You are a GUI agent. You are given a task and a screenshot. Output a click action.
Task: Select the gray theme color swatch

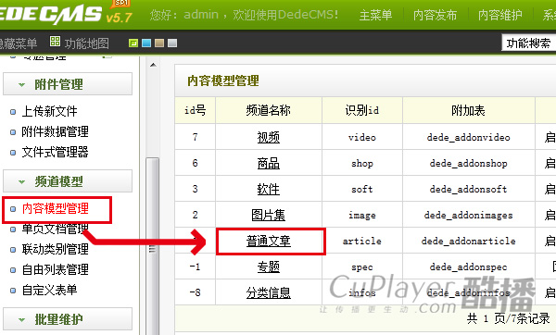pos(172,43)
